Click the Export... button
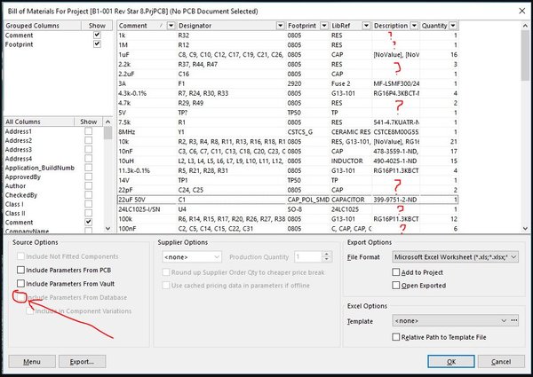Image resolution: width=533 pixels, height=377 pixels. 83,361
